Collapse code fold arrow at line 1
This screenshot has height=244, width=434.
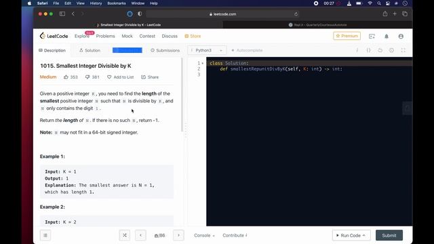point(203,63)
